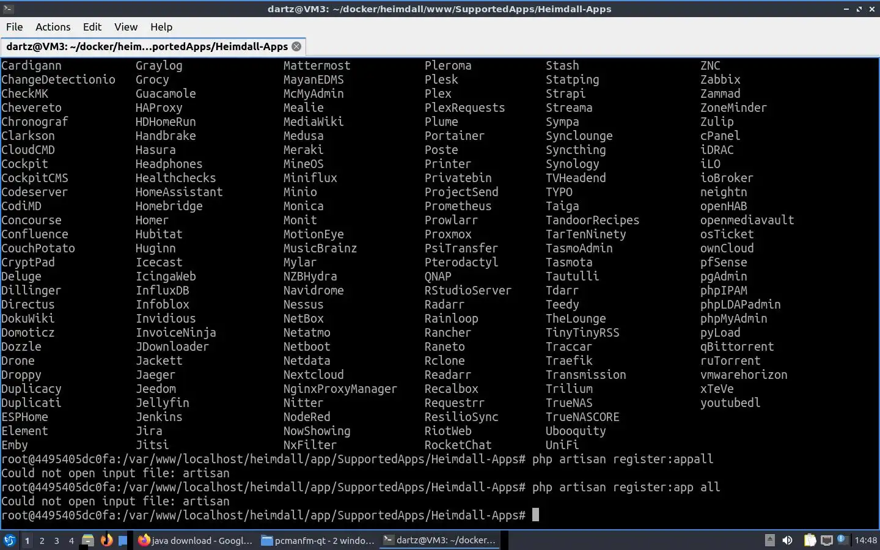Minimize the terminal window

[846, 9]
